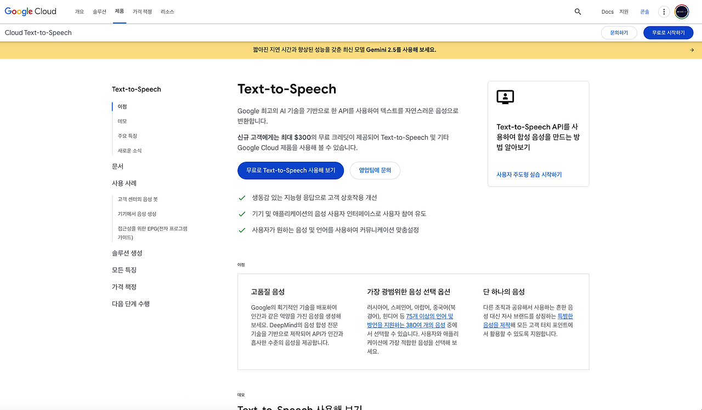Click the tutorial card title about 합성 음성
702x410 pixels.
[538, 137]
